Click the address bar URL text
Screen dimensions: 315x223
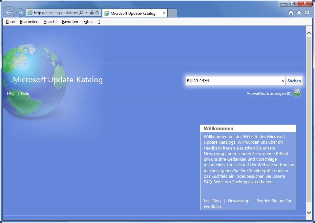pyautogui.click(x=56, y=13)
